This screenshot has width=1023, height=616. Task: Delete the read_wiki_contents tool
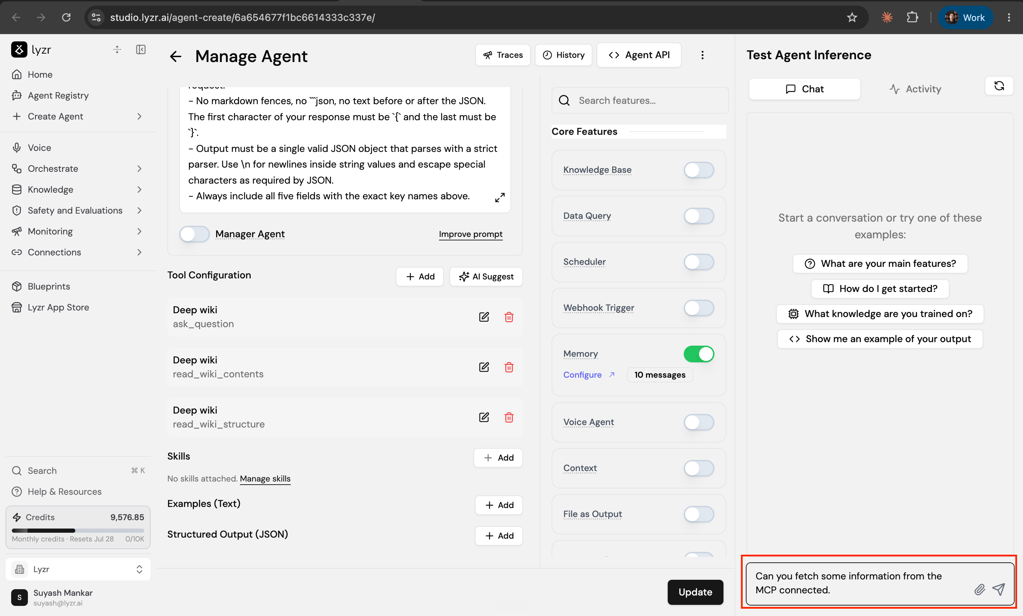509,367
